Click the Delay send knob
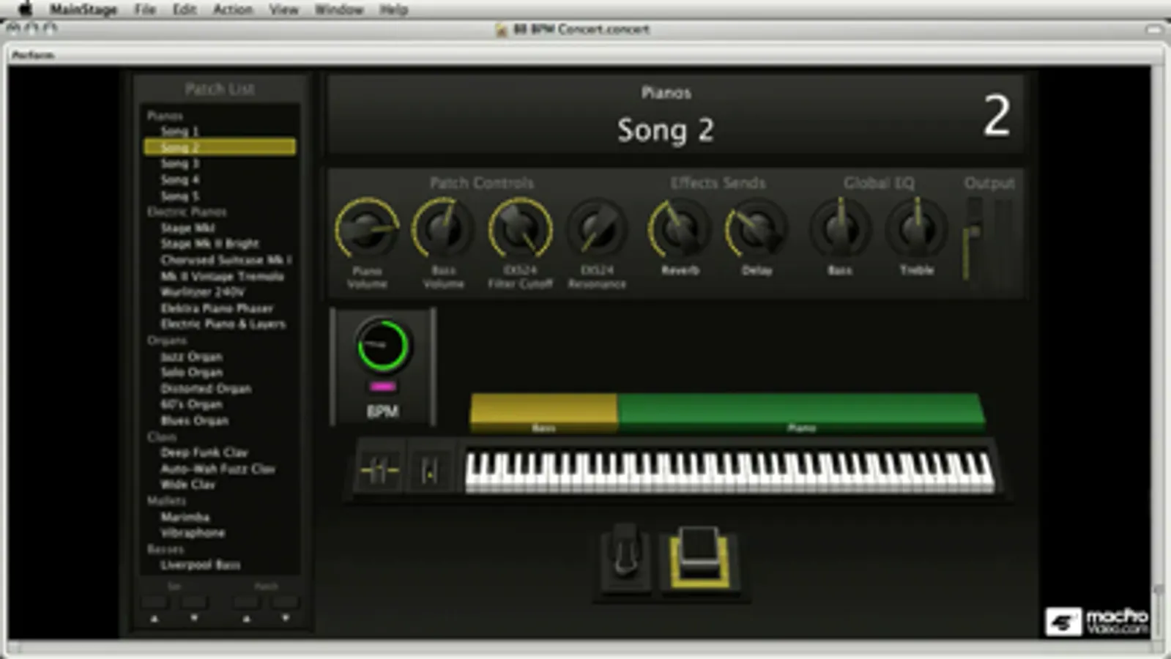 pos(756,228)
